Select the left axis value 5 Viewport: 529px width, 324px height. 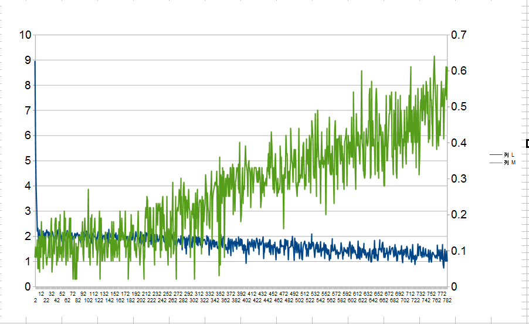pyautogui.click(x=28, y=161)
